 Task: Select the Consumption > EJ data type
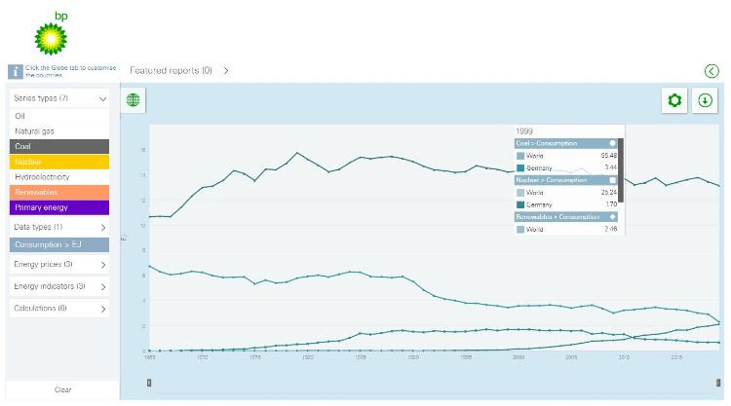pos(58,245)
